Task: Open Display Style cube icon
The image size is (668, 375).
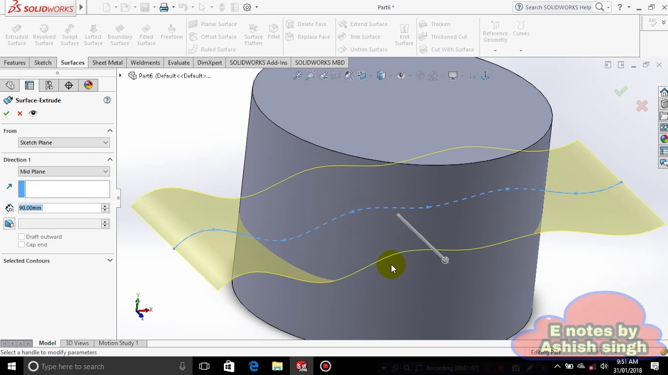Action: point(381,76)
